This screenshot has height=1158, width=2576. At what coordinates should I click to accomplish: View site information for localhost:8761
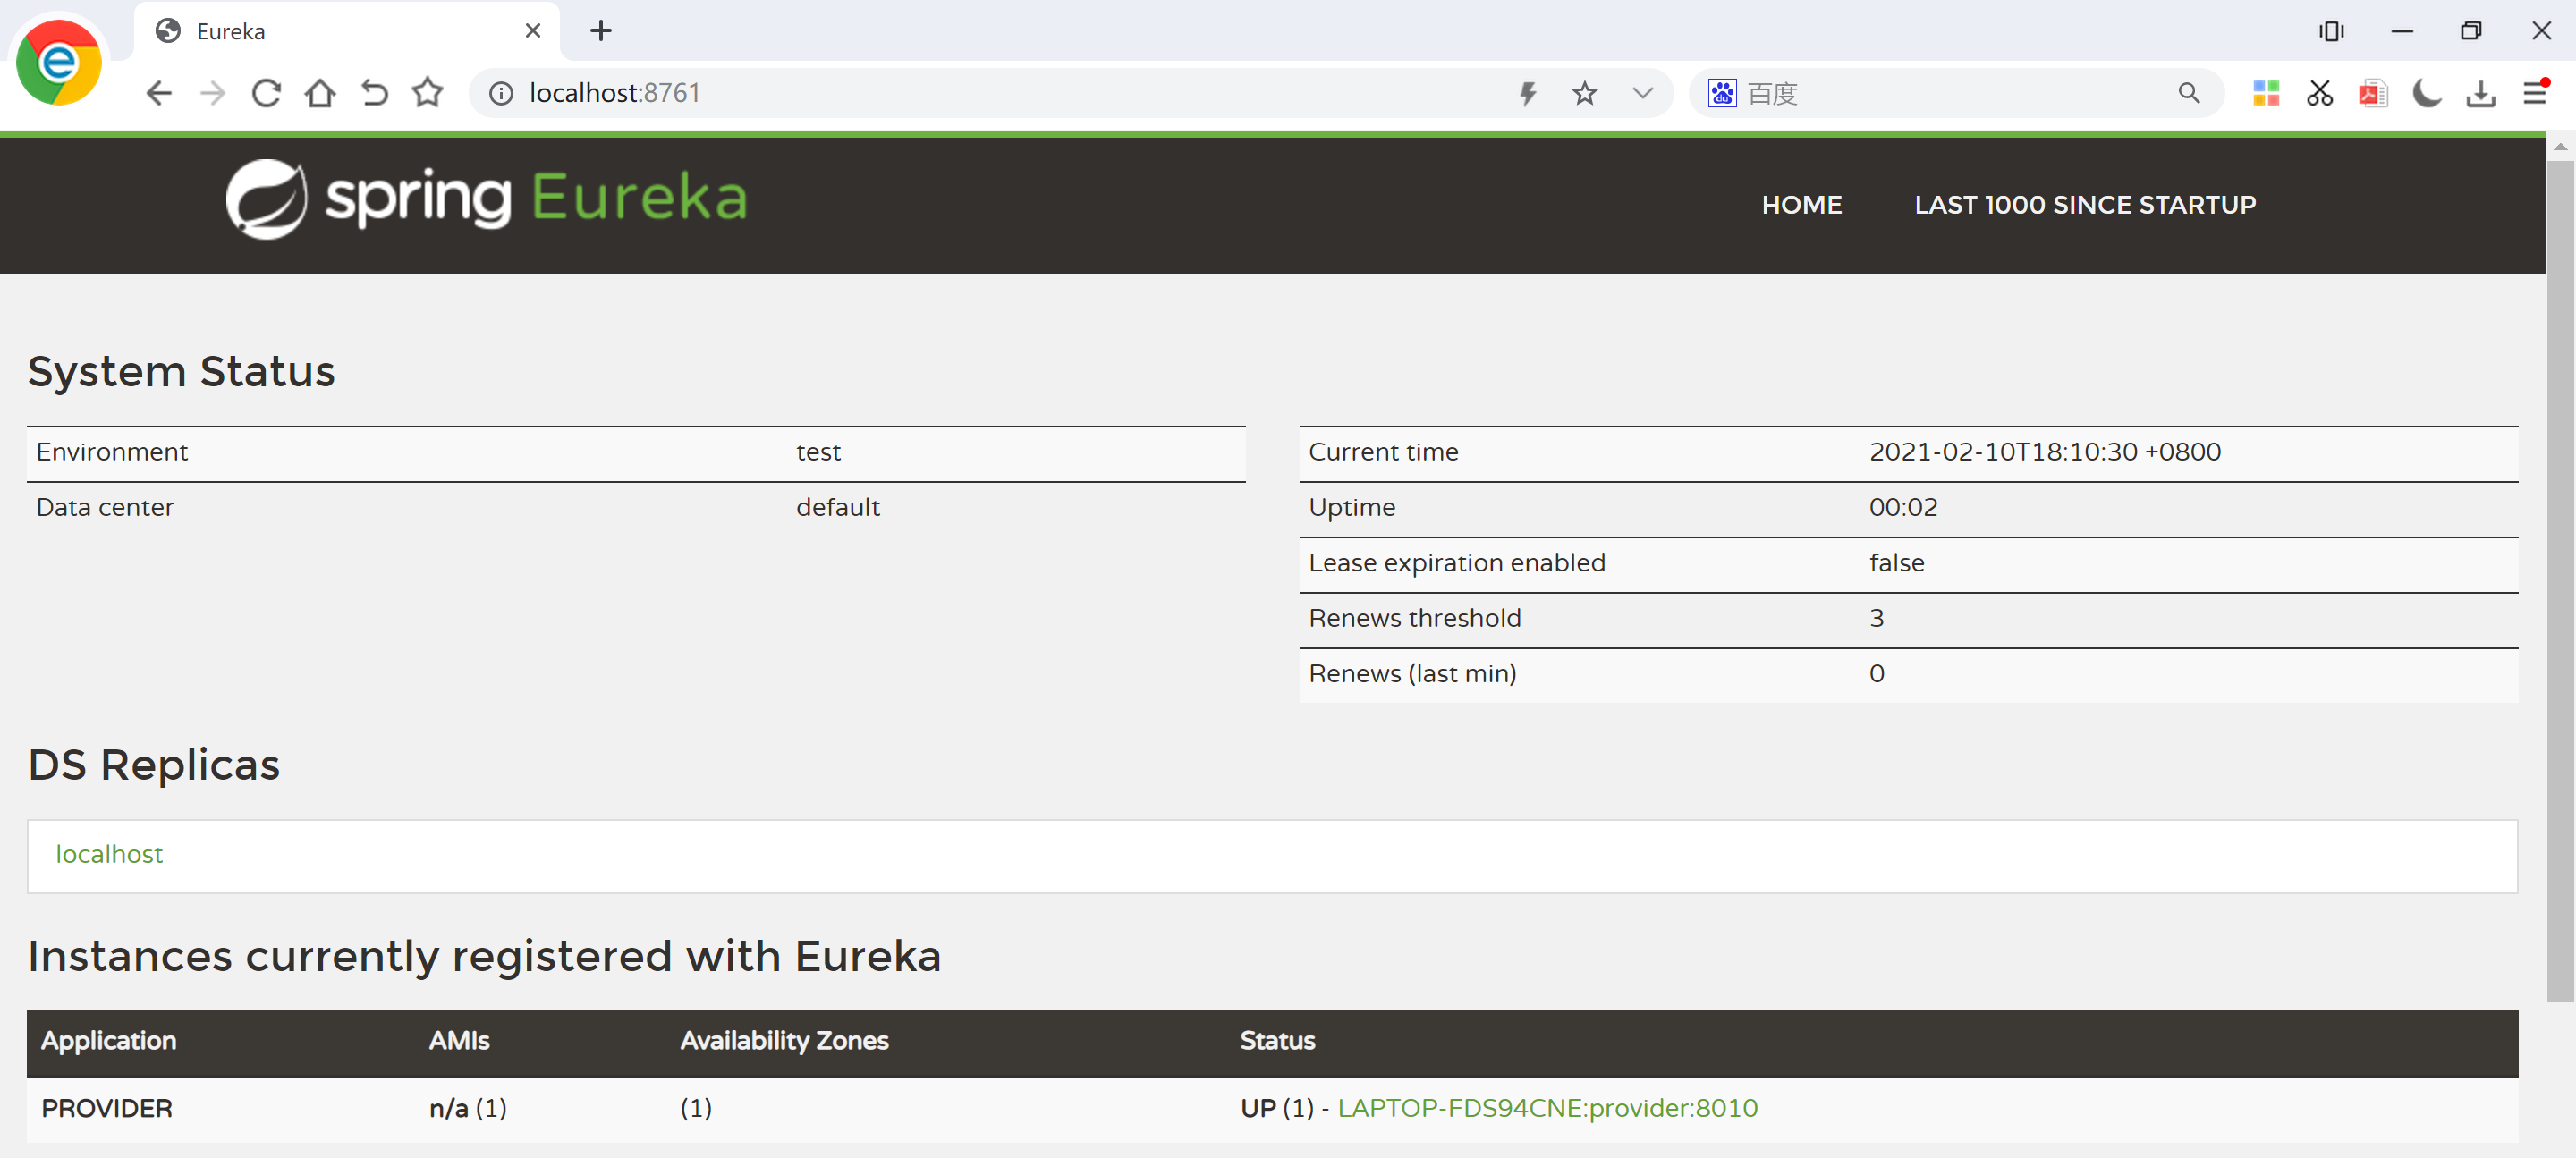point(501,93)
